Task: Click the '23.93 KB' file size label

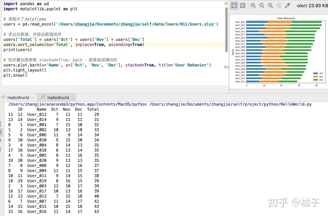Action: point(318,5)
